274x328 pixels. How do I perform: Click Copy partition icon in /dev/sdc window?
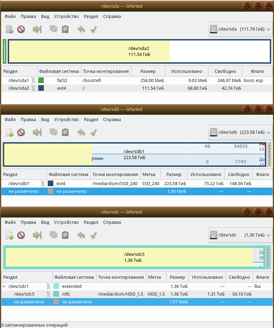(53, 235)
